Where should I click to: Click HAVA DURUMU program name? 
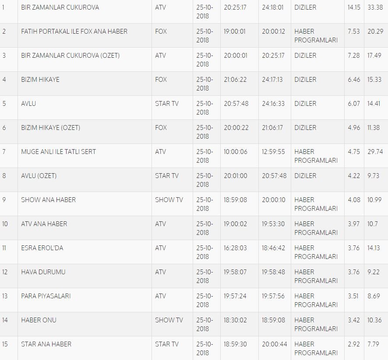click(x=43, y=272)
